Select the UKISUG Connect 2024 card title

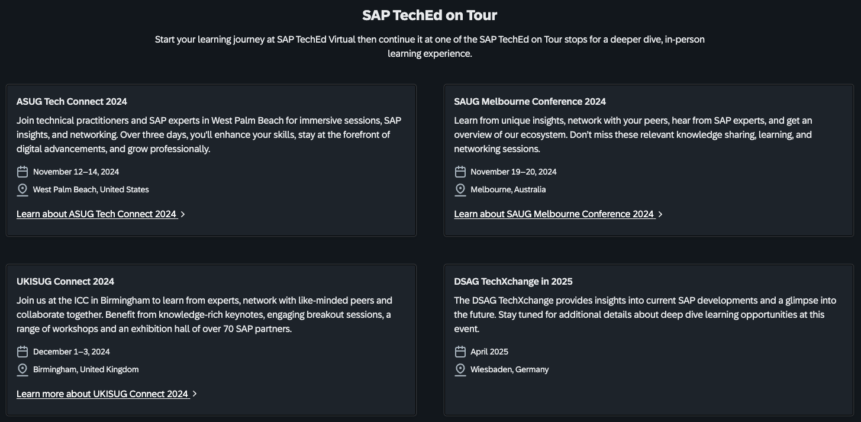pos(65,281)
